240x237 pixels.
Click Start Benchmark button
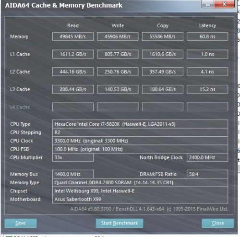120,223
